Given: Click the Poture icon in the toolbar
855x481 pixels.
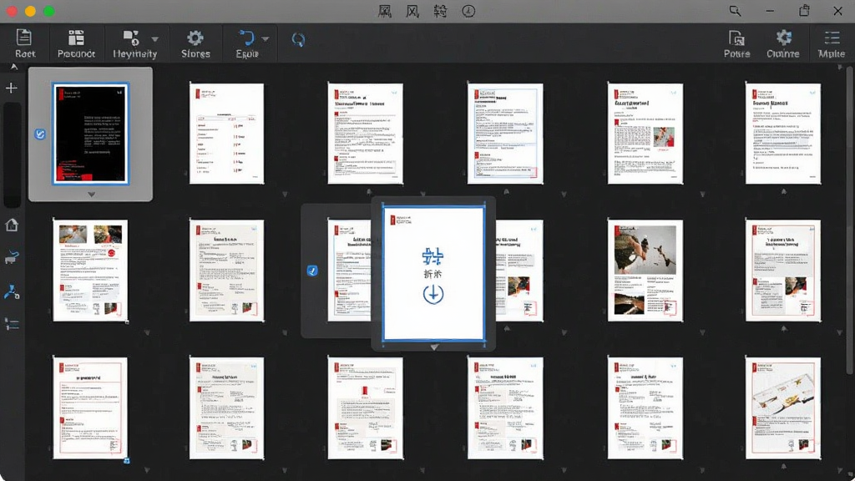Looking at the screenshot, I should pos(736,38).
